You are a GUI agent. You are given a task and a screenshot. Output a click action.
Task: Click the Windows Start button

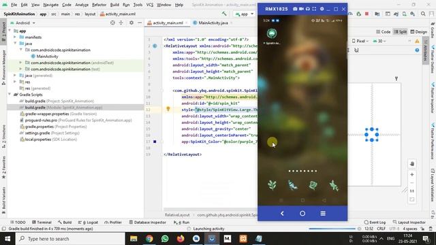pyautogui.click(x=7, y=239)
